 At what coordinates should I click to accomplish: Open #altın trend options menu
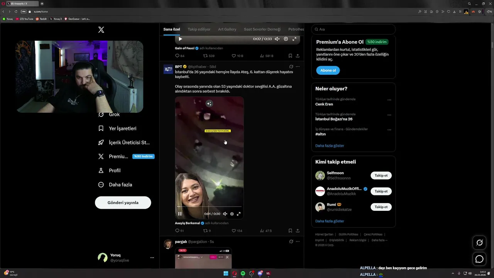coord(389,130)
